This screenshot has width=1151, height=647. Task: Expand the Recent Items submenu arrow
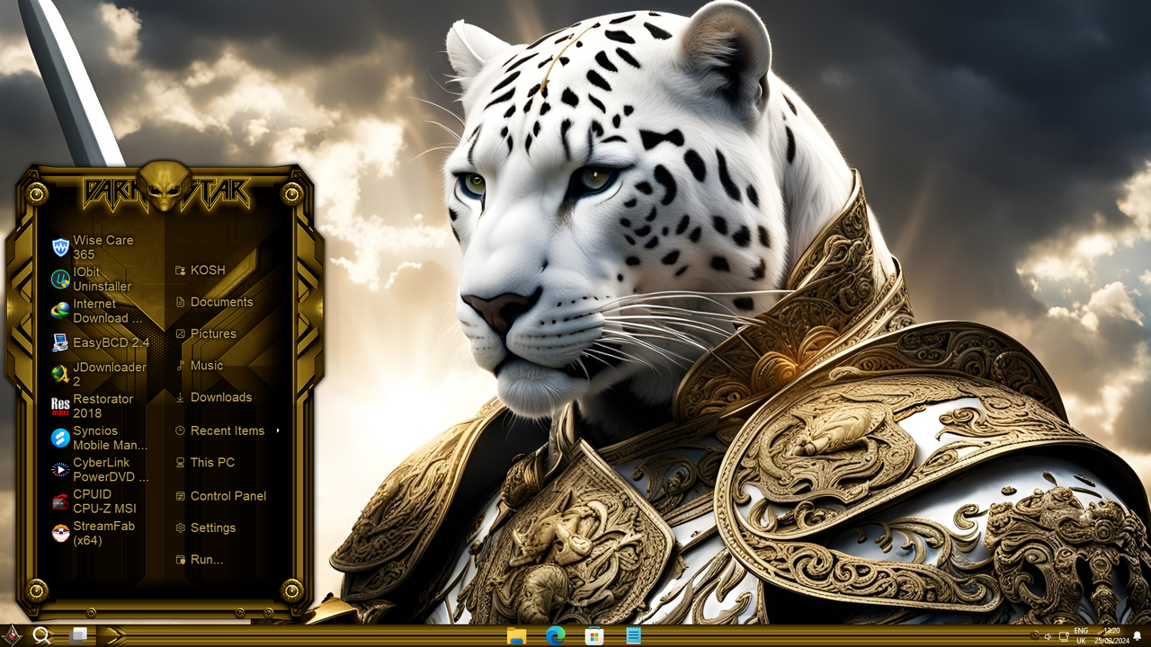click(278, 430)
